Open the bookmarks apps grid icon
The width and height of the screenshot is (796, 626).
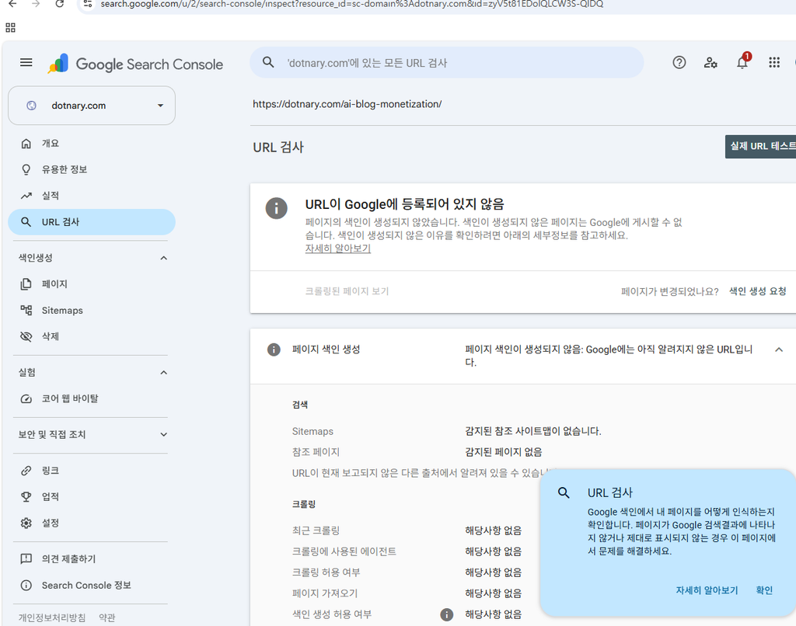tap(11, 27)
